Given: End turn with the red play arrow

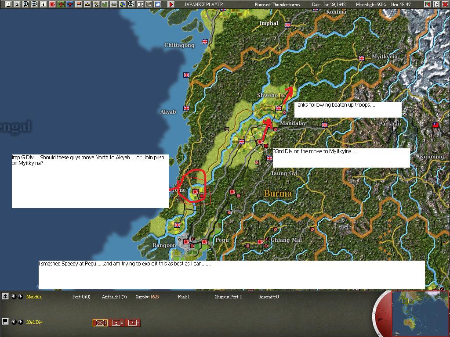Looking at the screenshot, I should [171, 4].
